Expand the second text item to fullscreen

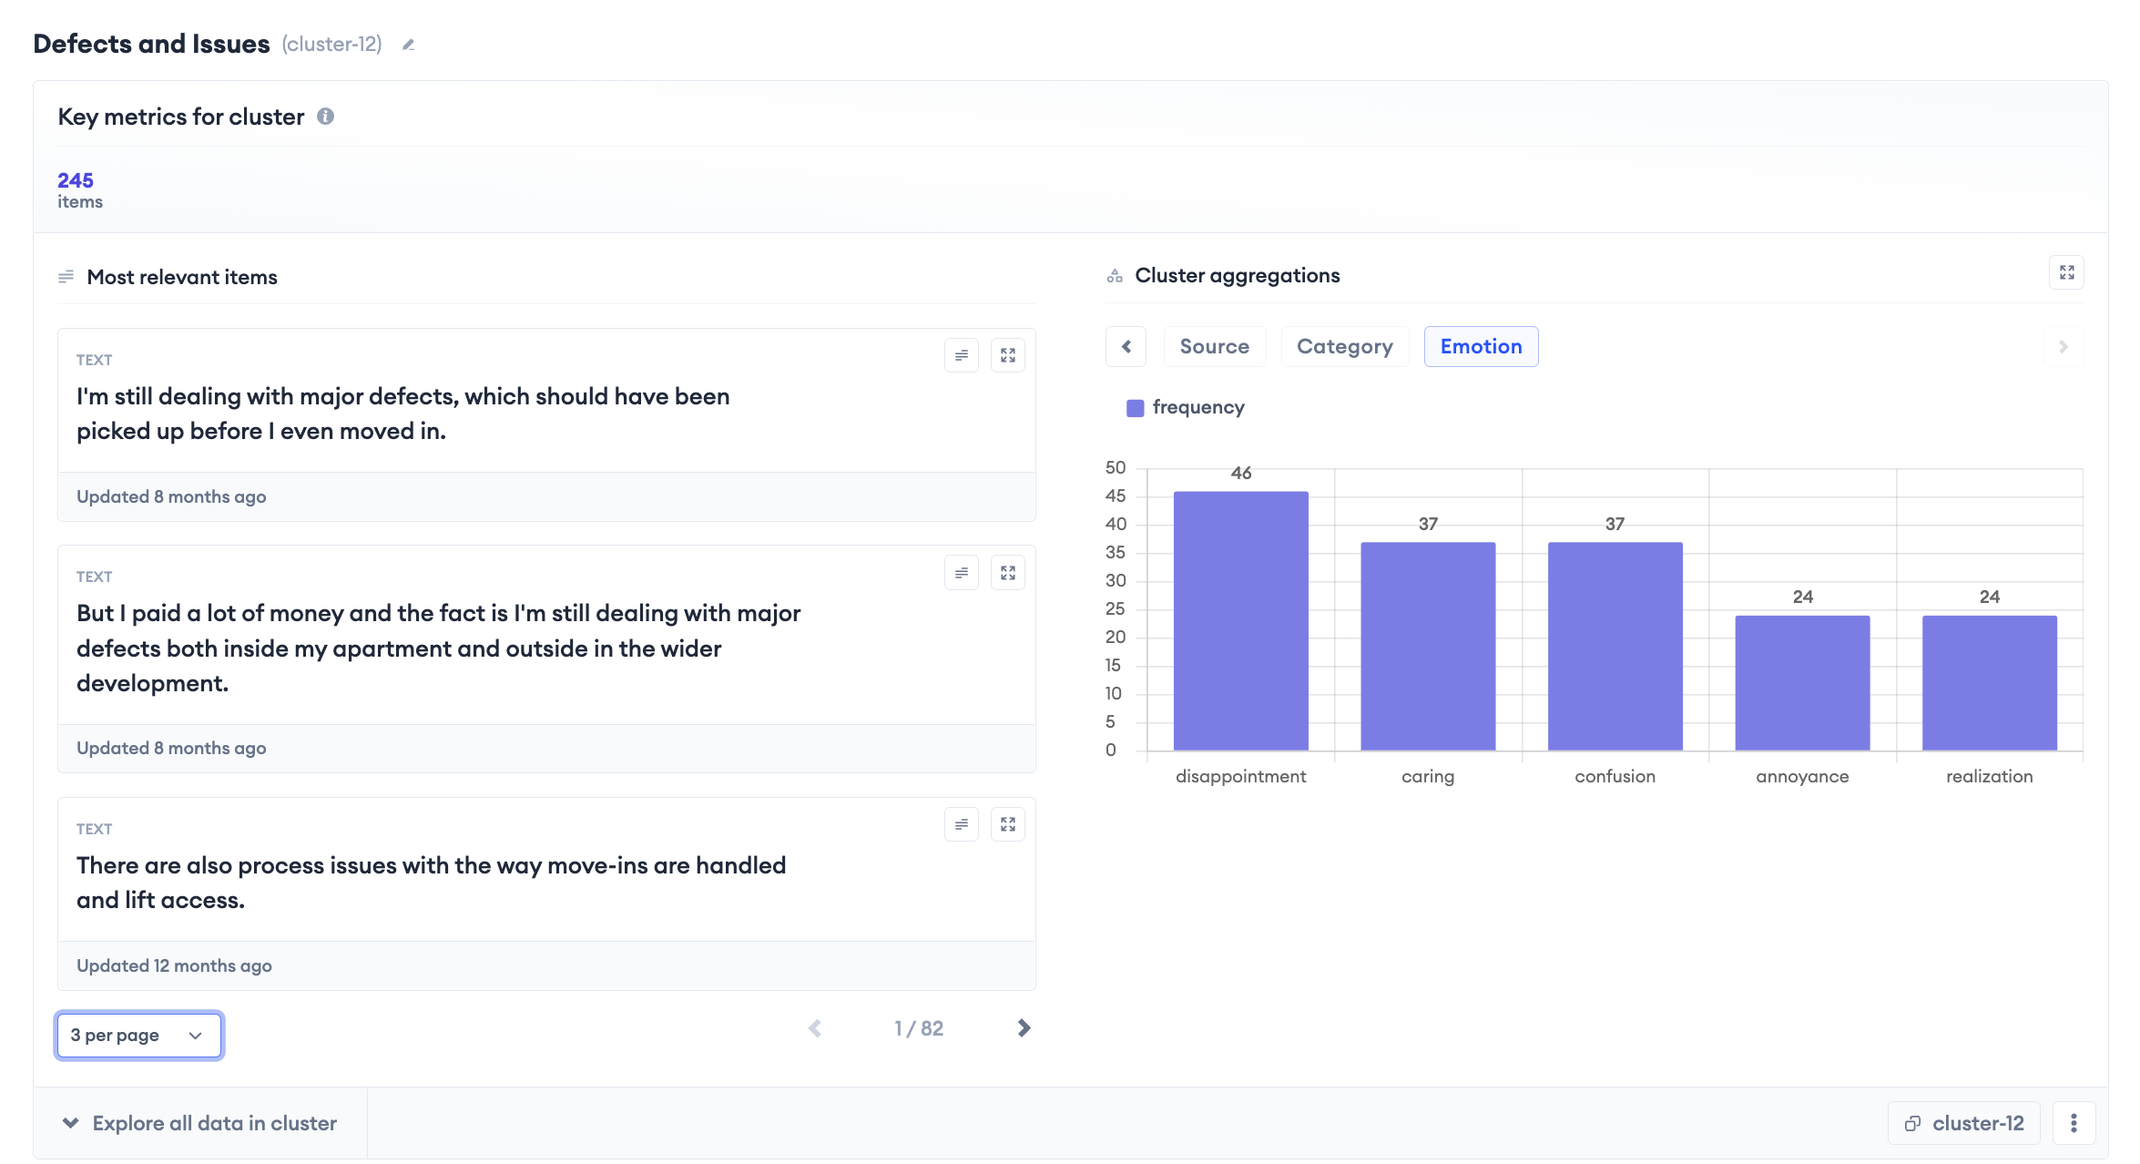point(1007,573)
